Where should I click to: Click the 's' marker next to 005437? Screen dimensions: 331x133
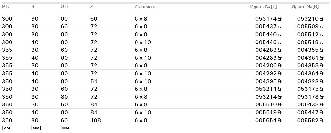(280, 27)
